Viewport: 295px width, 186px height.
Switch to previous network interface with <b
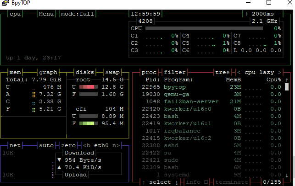coord(87,145)
